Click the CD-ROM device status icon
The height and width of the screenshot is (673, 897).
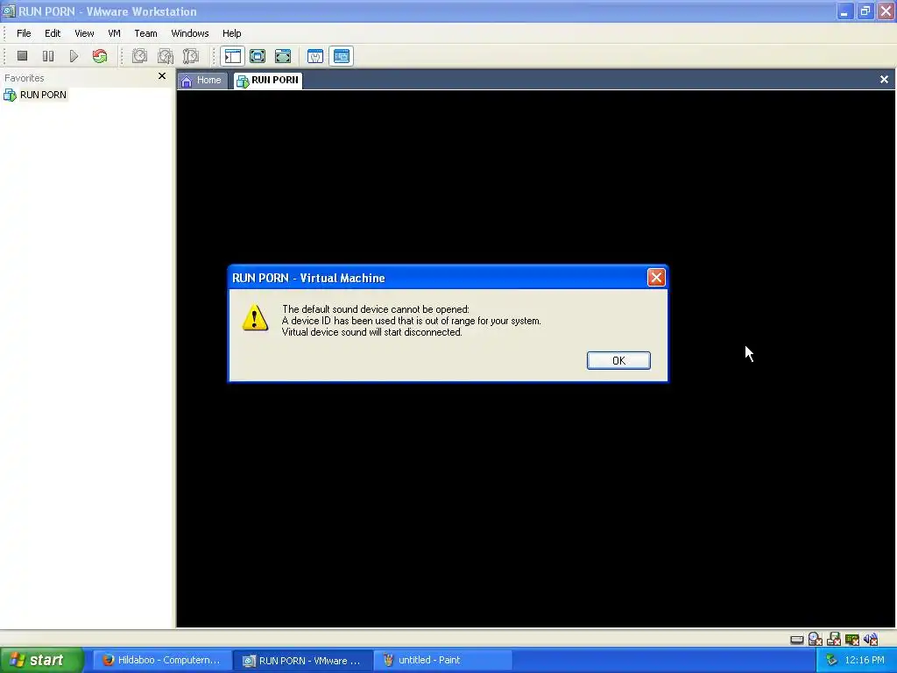[816, 639]
